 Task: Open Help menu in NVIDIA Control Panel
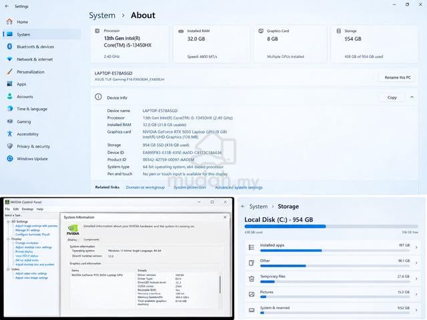40,209
